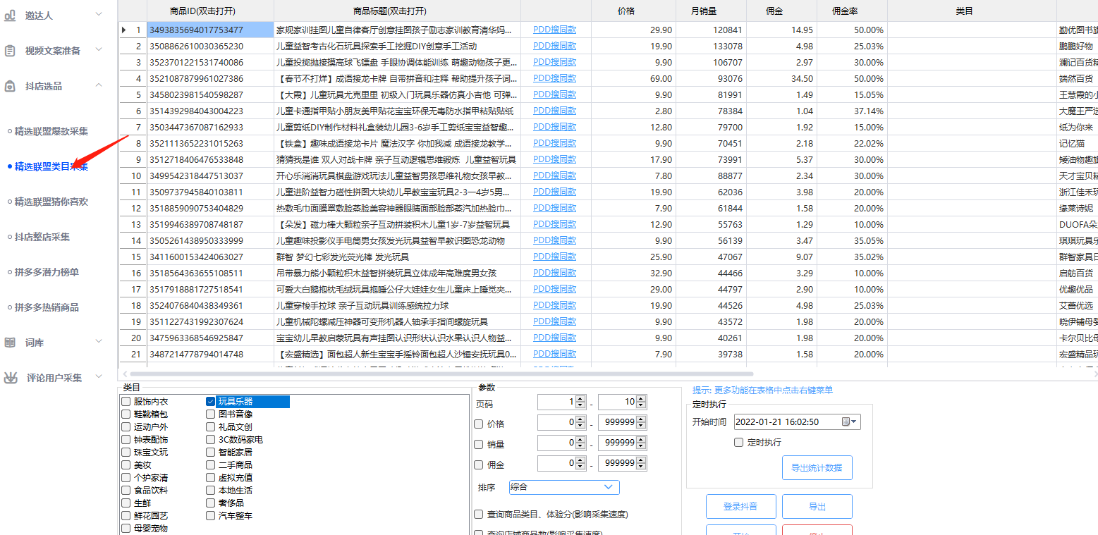Sort by the 佣金率 column header
This screenshot has height=535, width=1098.
(x=852, y=11)
